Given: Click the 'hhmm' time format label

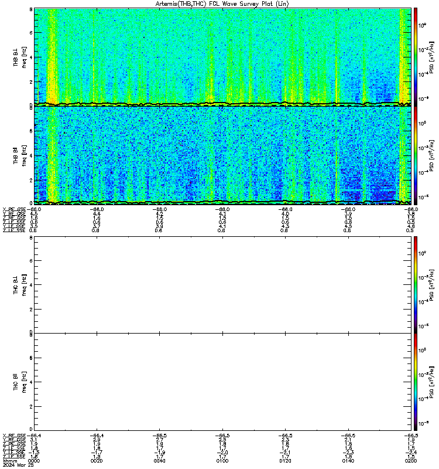Looking at the screenshot, I should click(x=10, y=461).
